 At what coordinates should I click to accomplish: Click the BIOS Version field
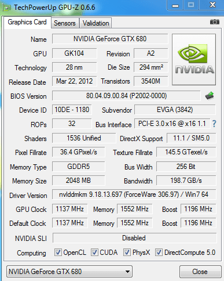tap(126, 96)
